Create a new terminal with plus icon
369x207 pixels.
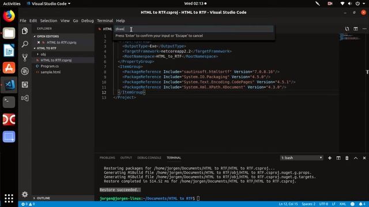[x=330, y=158]
